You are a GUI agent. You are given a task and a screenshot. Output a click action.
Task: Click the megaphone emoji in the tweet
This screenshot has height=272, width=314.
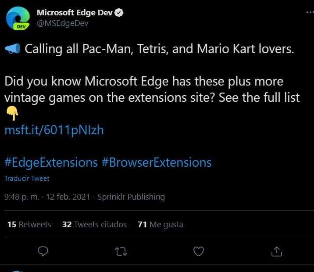tap(12, 49)
